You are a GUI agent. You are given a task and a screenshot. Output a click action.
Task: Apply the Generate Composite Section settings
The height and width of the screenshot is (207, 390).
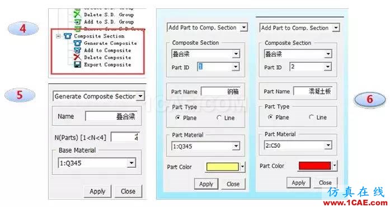point(97,191)
